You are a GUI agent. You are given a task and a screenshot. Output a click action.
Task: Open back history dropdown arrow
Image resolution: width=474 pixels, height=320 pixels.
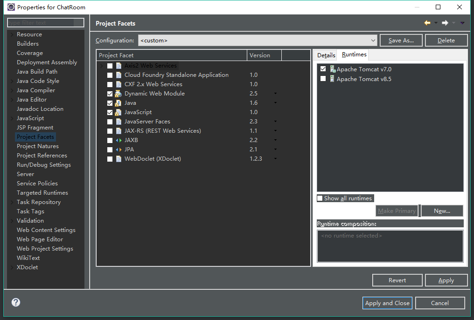pyautogui.click(x=436, y=23)
